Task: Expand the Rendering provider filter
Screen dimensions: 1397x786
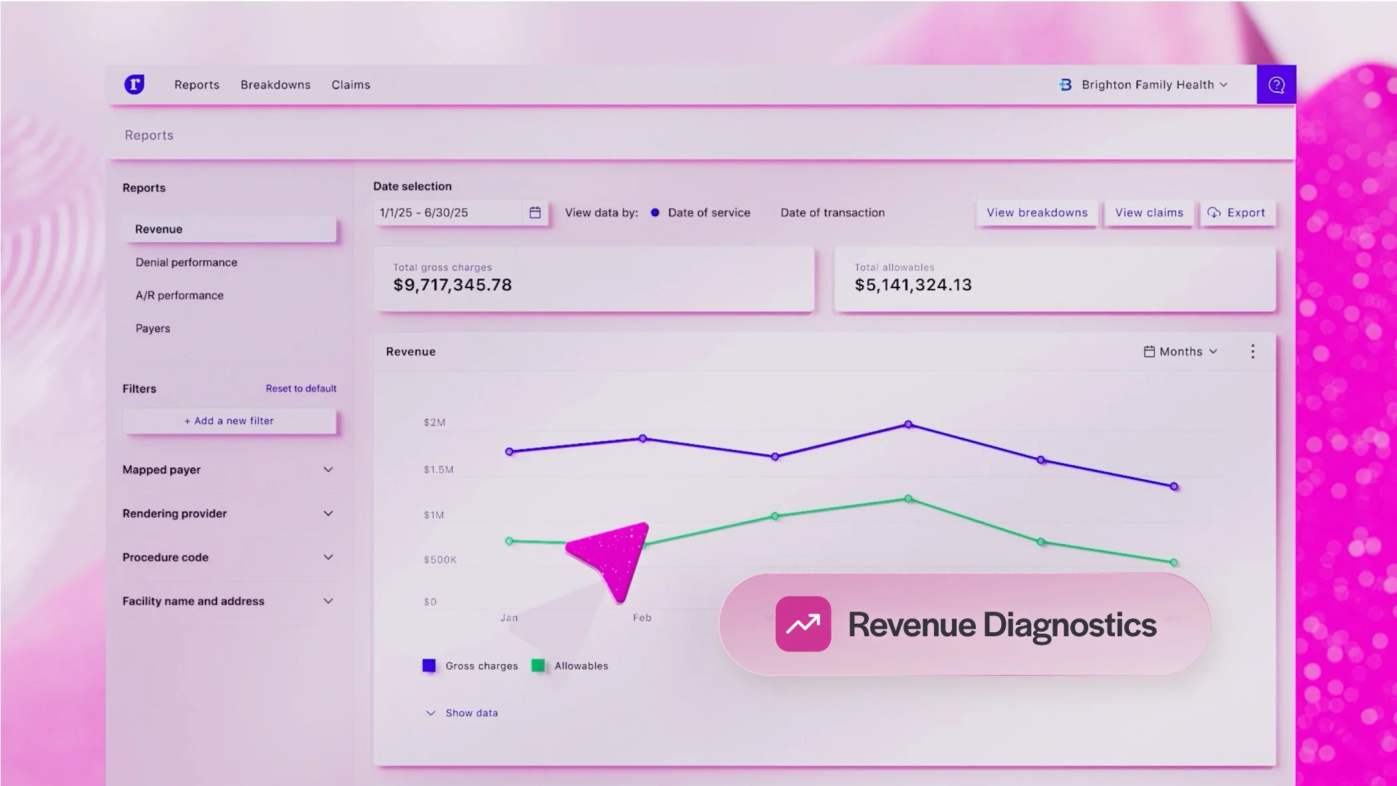Action: (228, 513)
